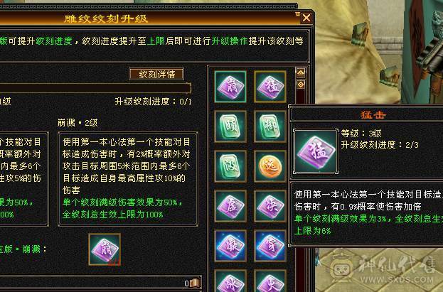The width and height of the screenshot is (443, 292).
Task: Close the 雕纹纹刻升级 window
Action: 306,18
